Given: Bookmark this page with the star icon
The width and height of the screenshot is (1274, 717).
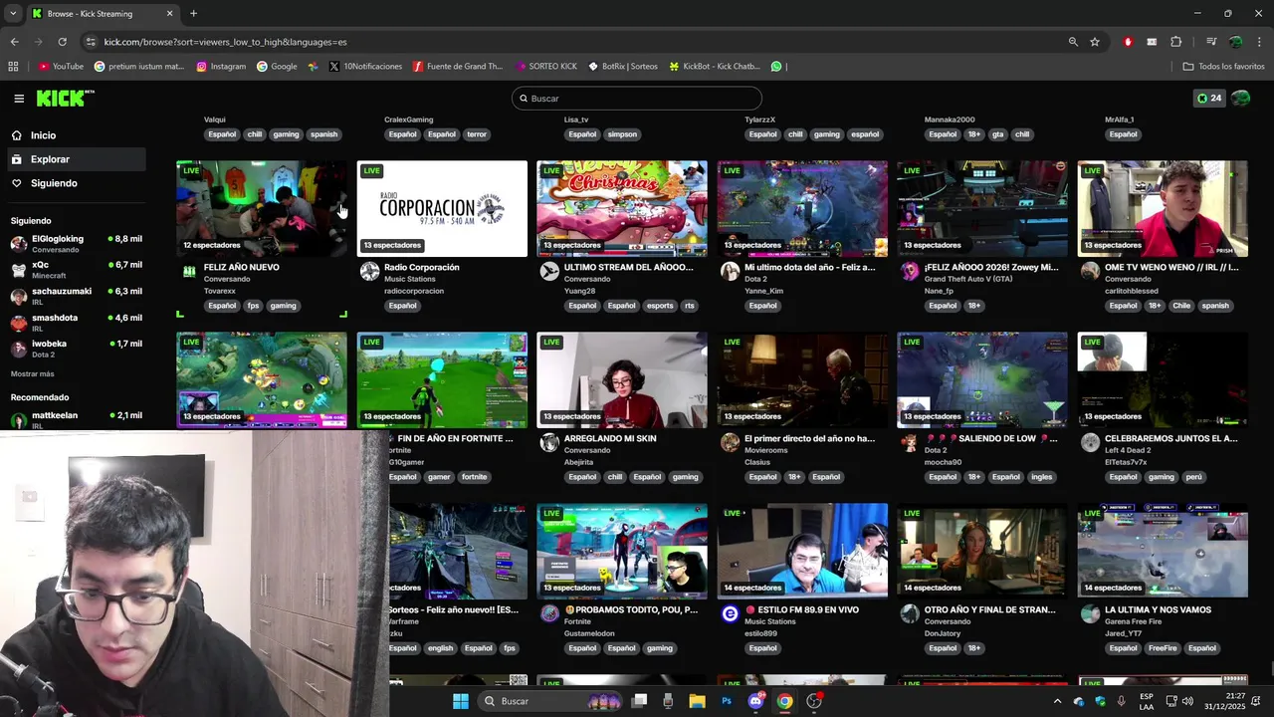Looking at the screenshot, I should tap(1095, 42).
